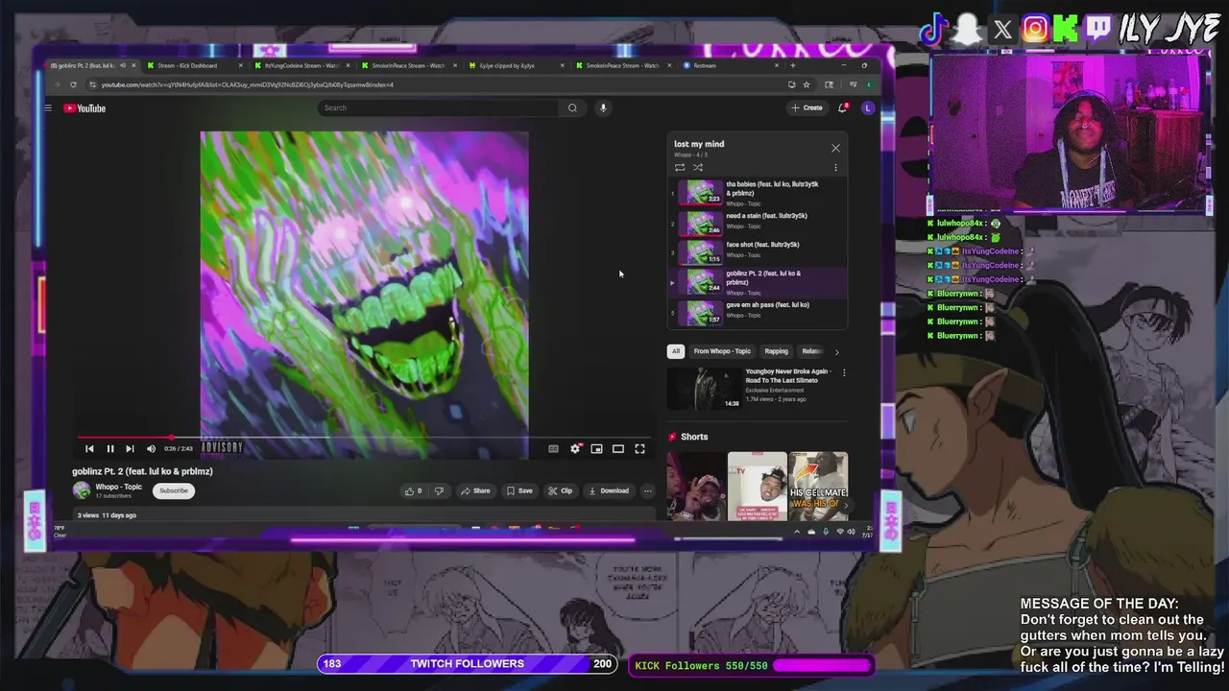Screen dimensions: 1229x691
Task: Show more chips with the right arrow
Action: (836, 351)
